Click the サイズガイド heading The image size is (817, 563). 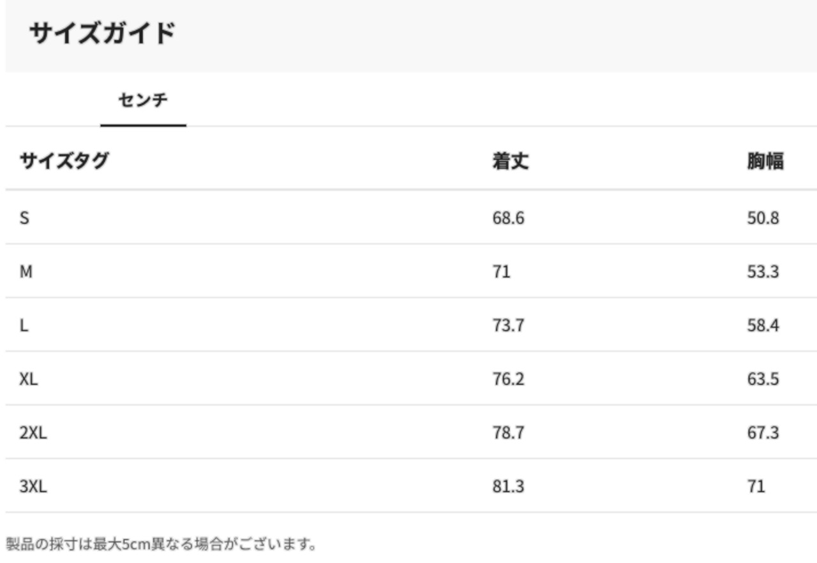(x=102, y=33)
